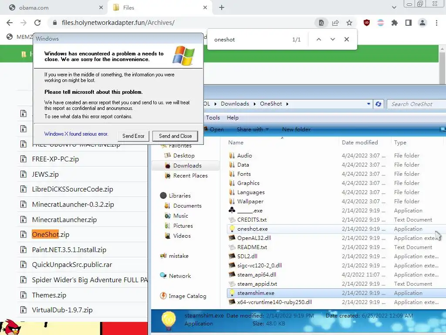Open LibreDiCKSSourceCode.zip link
446x335 pixels.
click(73, 189)
